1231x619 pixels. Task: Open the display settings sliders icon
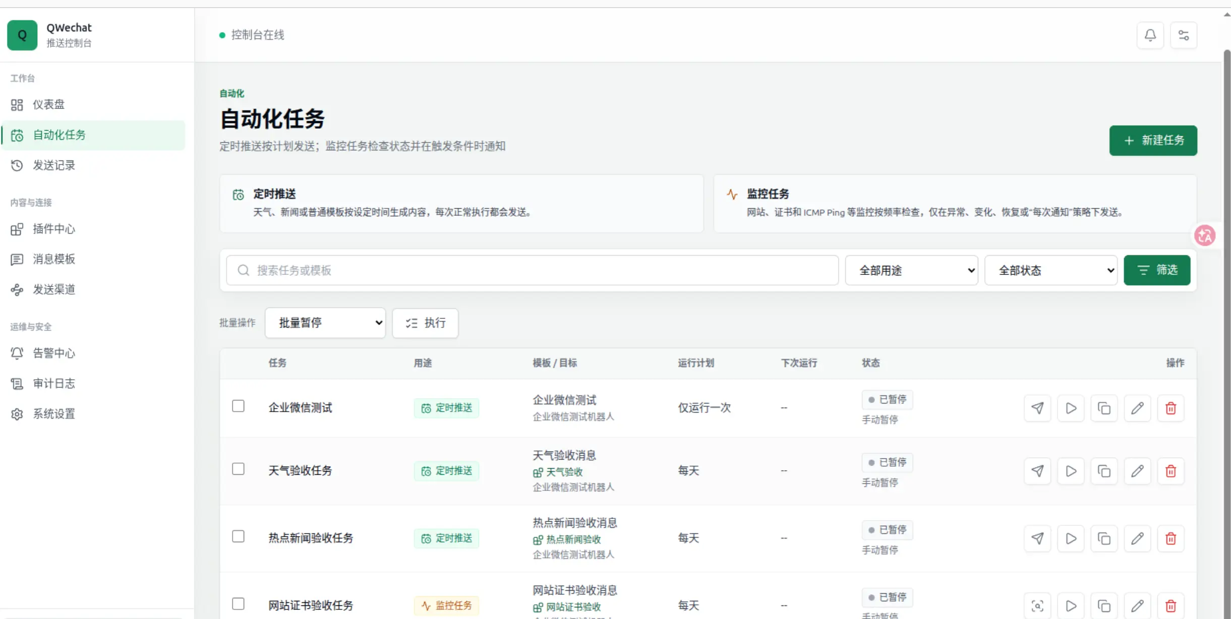tap(1183, 35)
